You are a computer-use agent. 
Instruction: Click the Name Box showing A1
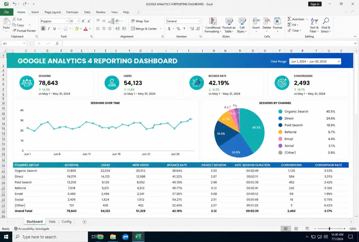(x=14, y=43)
